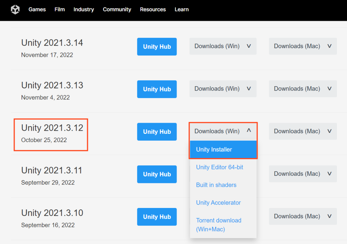The height and width of the screenshot is (244, 347).
Task: Download Built in shaders
Action: [216, 185]
